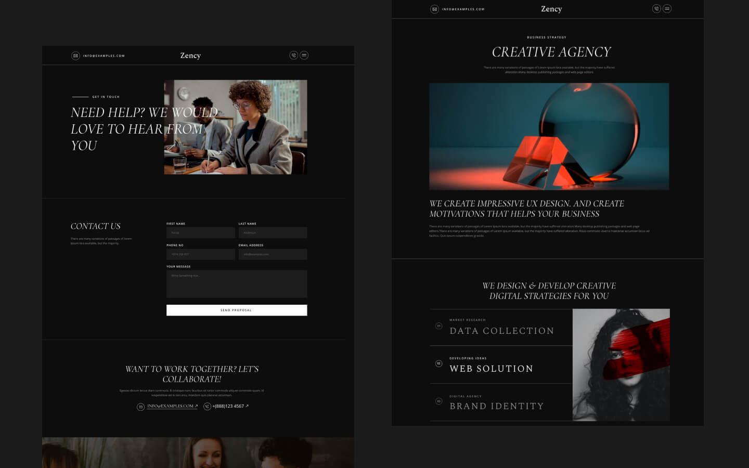Select the WEB SOLUTION service item
The image size is (749, 468).
click(x=491, y=369)
